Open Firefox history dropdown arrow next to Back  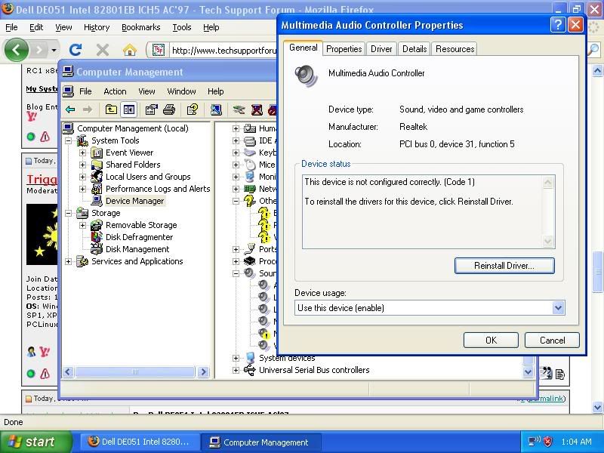click(x=54, y=50)
